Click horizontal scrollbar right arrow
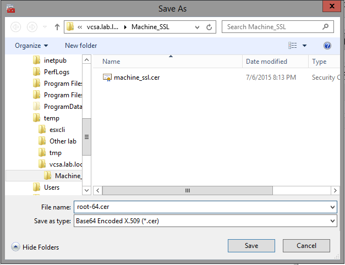This screenshot has width=345, height=265. click(x=335, y=190)
